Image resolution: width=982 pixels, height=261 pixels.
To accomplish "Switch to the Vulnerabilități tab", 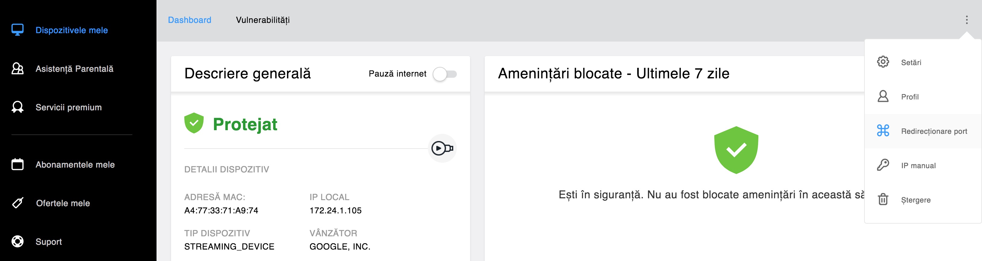I will click(x=263, y=20).
